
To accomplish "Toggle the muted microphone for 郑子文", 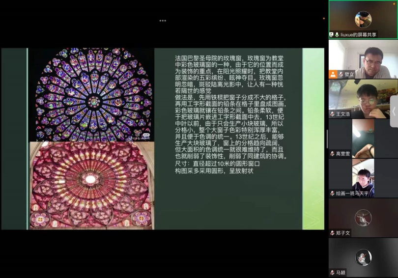I will [x=332, y=233].
